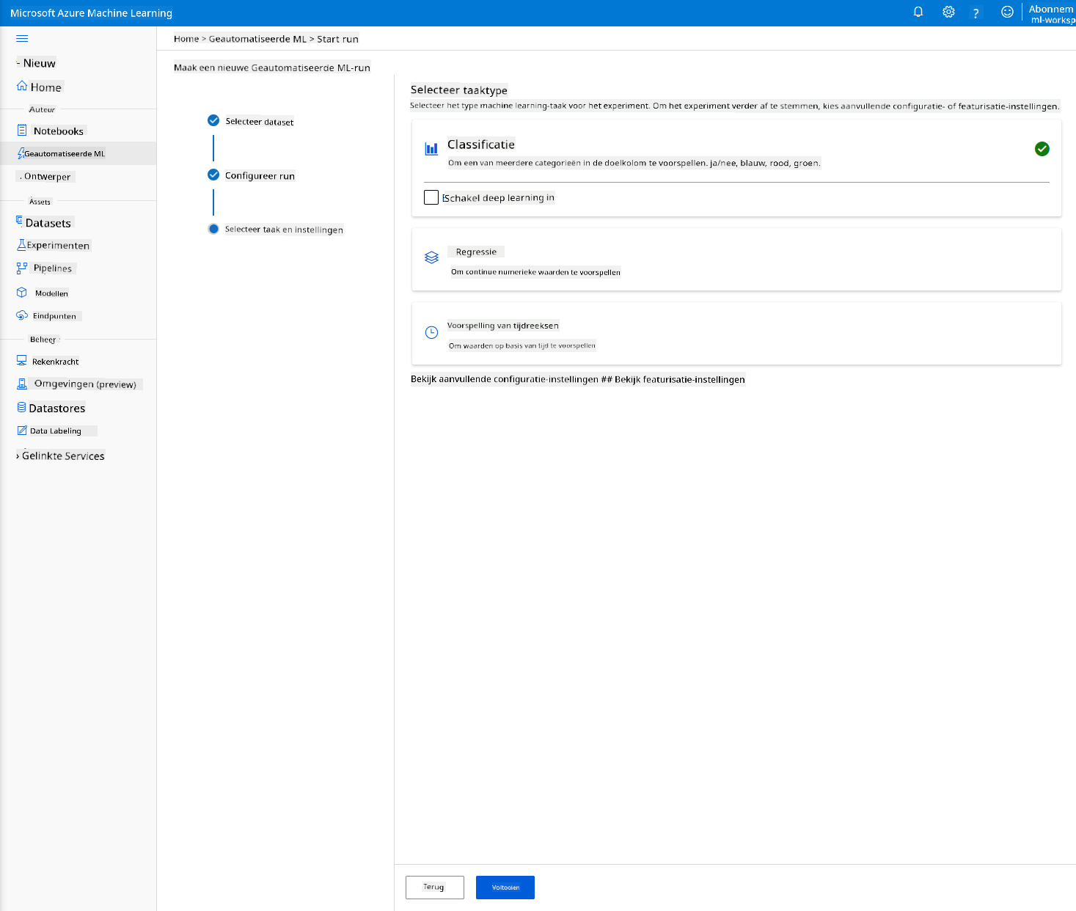
Task: Collapse the hamburger navigation menu
Action: click(22, 38)
